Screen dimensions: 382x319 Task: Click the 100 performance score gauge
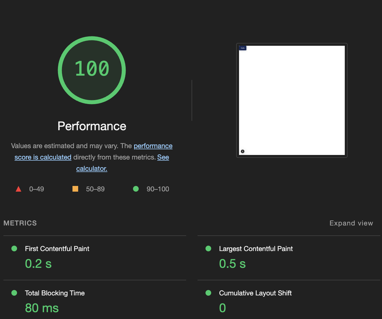[92, 70]
